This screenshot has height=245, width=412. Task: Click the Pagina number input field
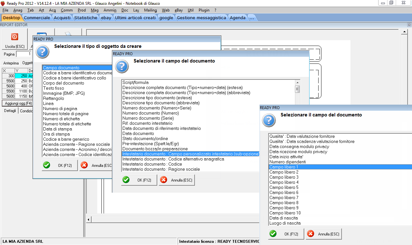coord(24,54)
